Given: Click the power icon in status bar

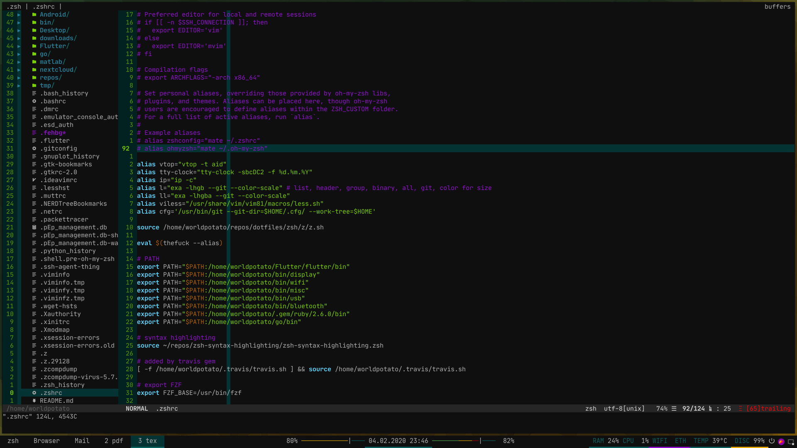Looking at the screenshot, I should coord(772,441).
